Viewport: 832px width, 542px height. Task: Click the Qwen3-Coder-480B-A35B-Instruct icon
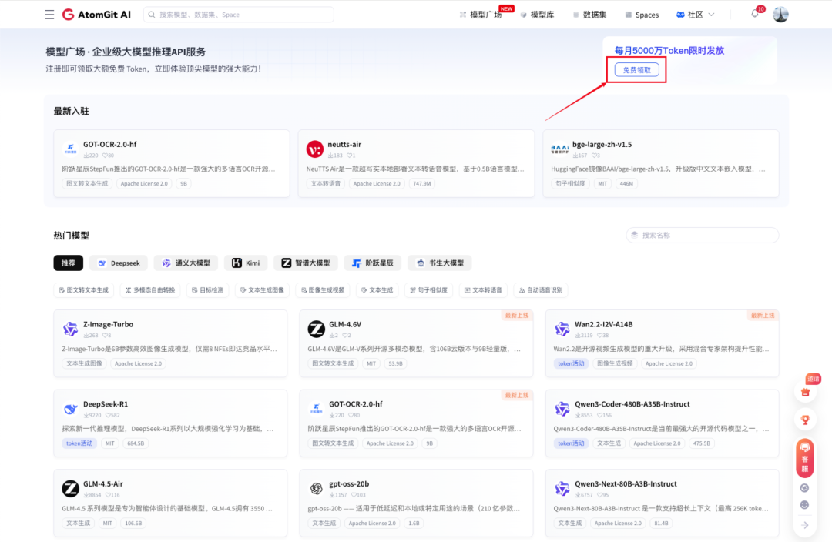pyautogui.click(x=562, y=409)
